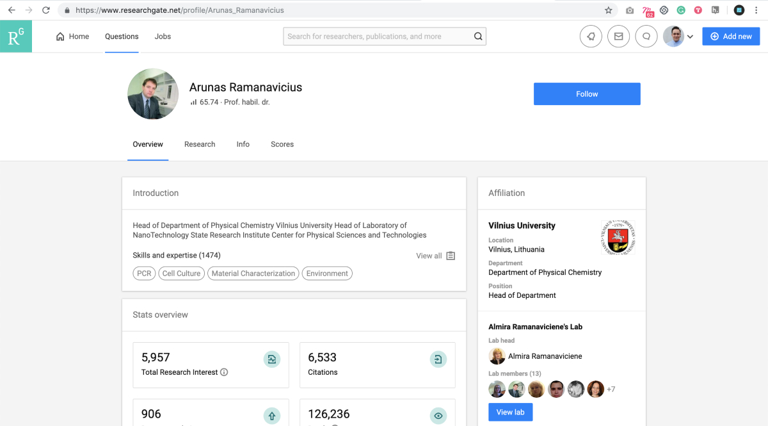The width and height of the screenshot is (768, 426).
Task: Open the Scores tab
Action: point(282,144)
